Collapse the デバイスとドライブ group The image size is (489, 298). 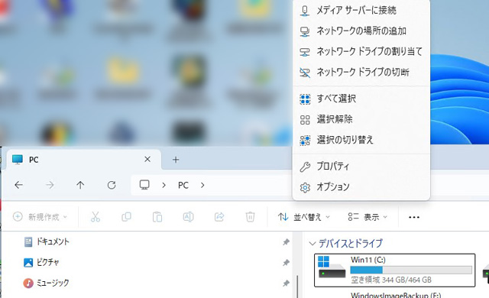(x=313, y=244)
